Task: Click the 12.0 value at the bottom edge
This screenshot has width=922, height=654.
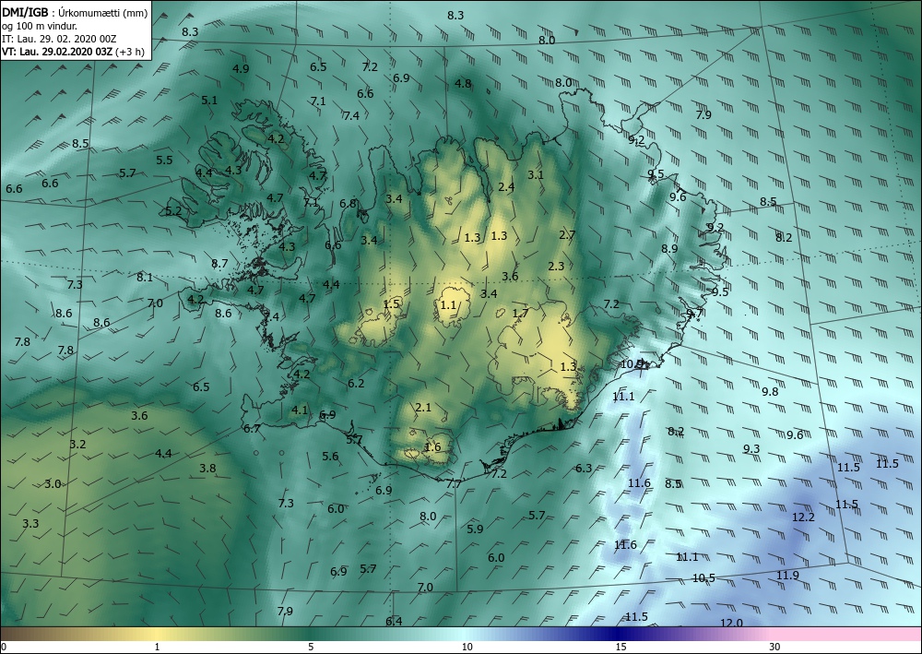Action: [731, 623]
